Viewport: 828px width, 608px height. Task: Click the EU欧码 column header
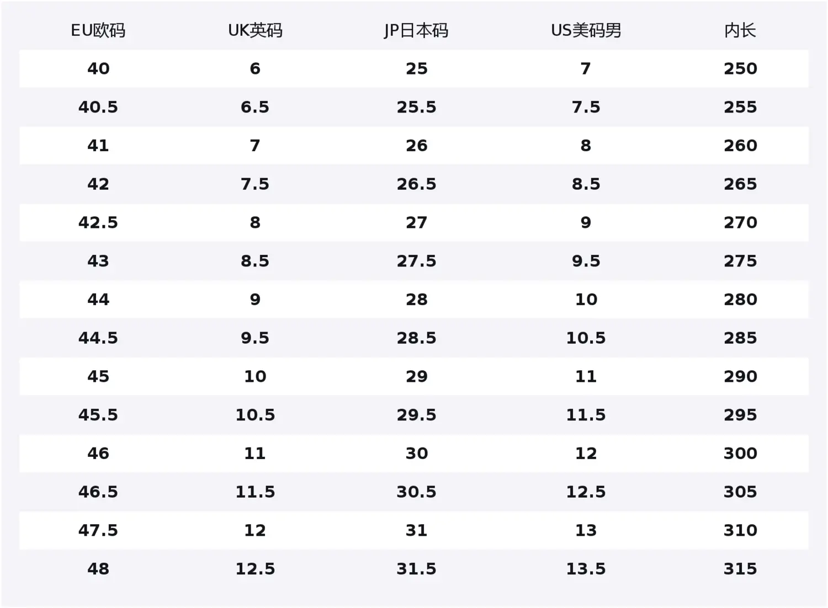tap(98, 30)
